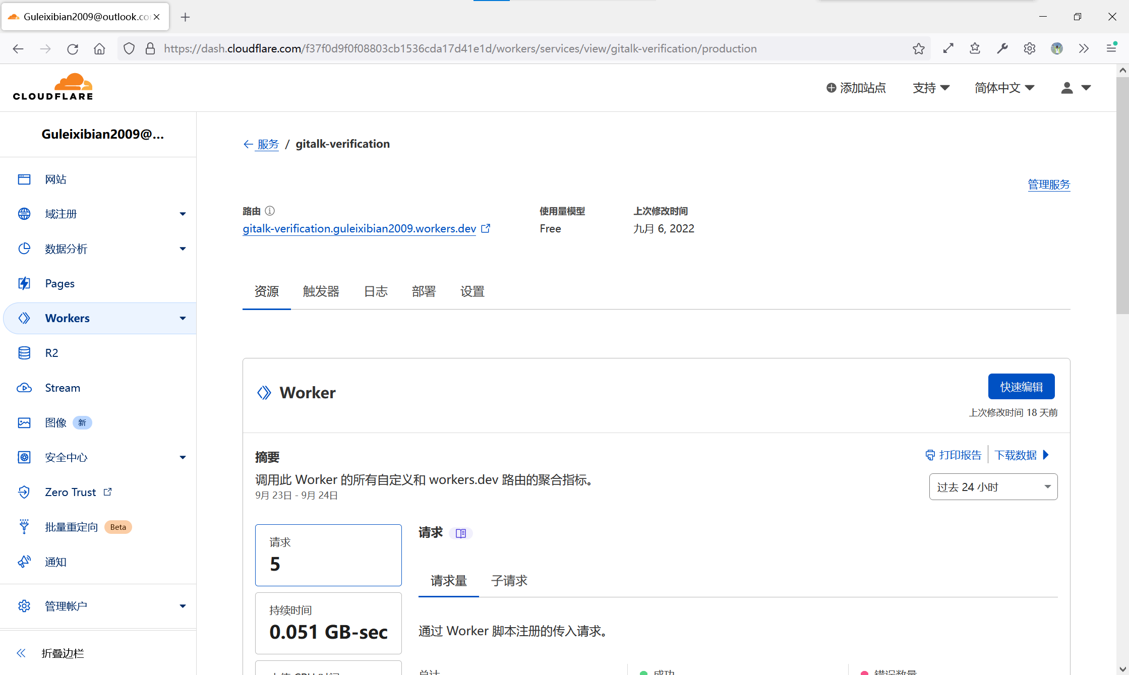The width and height of the screenshot is (1129, 675).
Task: Select the Pages sidebar icon
Action: pyautogui.click(x=24, y=283)
